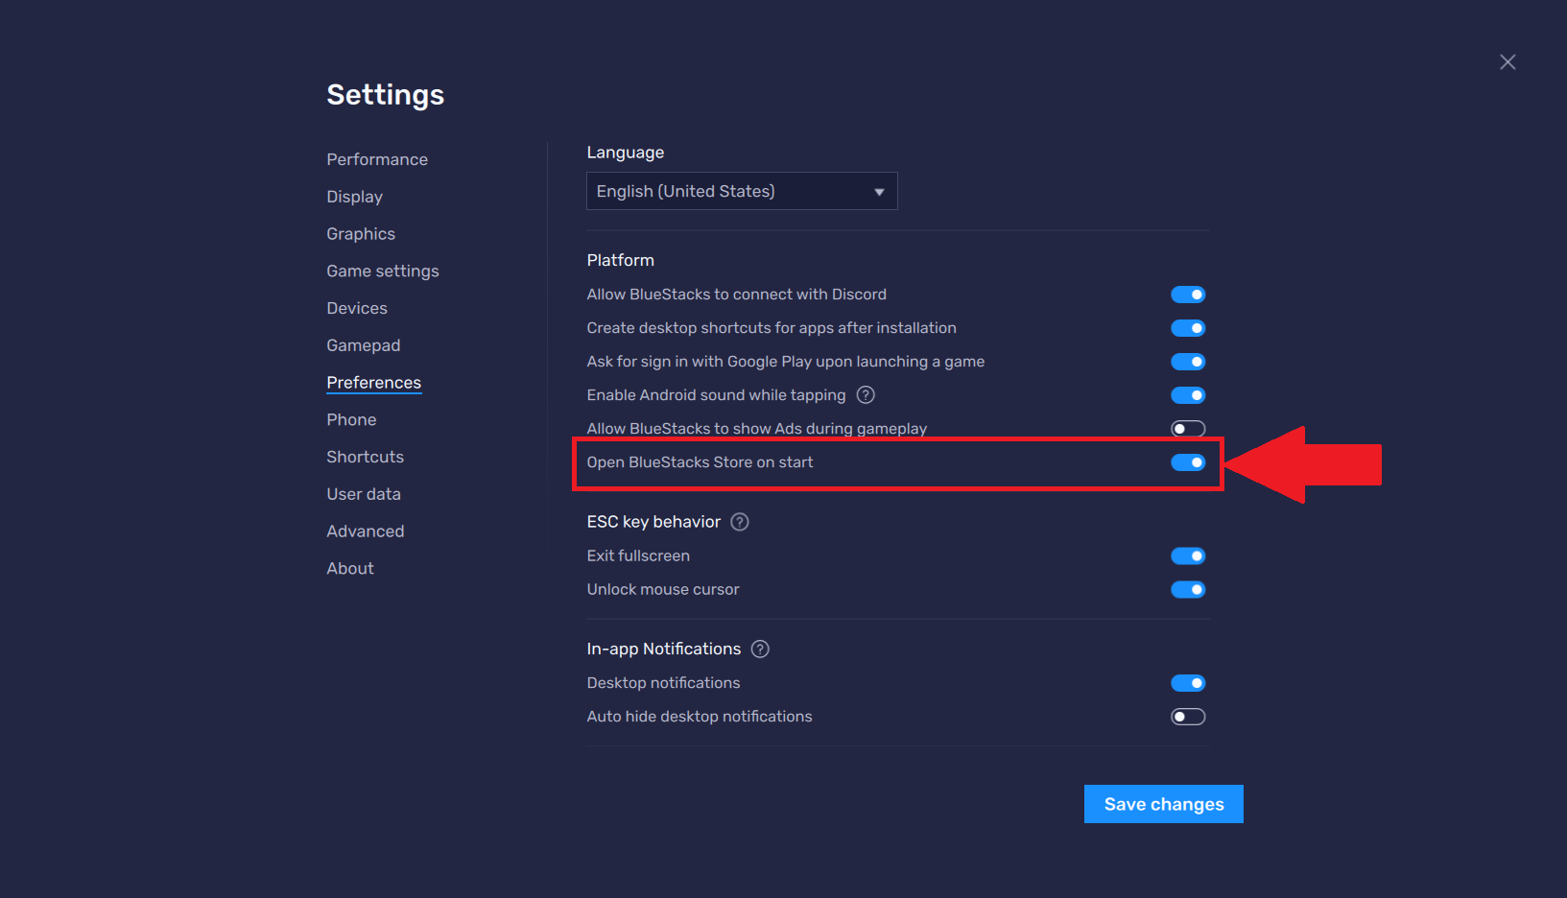Click help icon beside ESC key behavior
This screenshot has width=1567, height=898.
[x=740, y=522]
